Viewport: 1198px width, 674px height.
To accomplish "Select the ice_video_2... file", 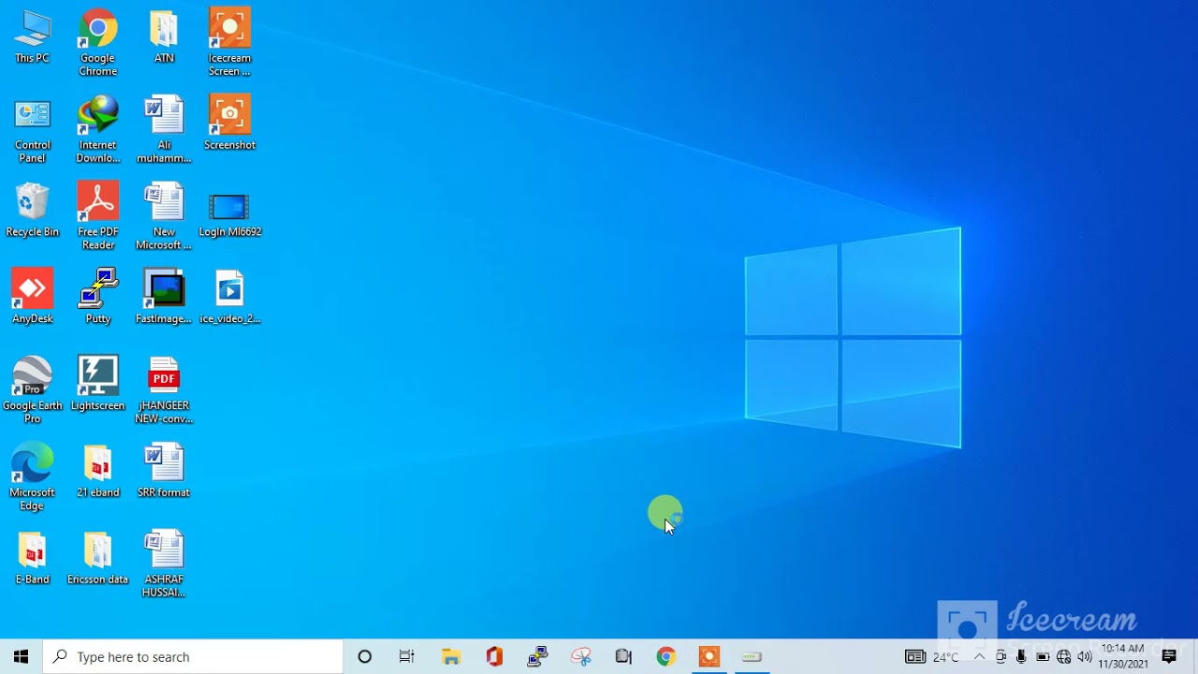I will point(229,298).
